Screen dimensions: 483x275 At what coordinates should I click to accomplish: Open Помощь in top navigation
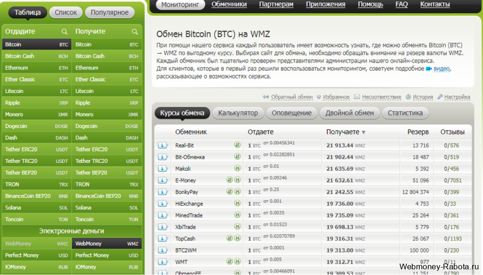pos(370,4)
